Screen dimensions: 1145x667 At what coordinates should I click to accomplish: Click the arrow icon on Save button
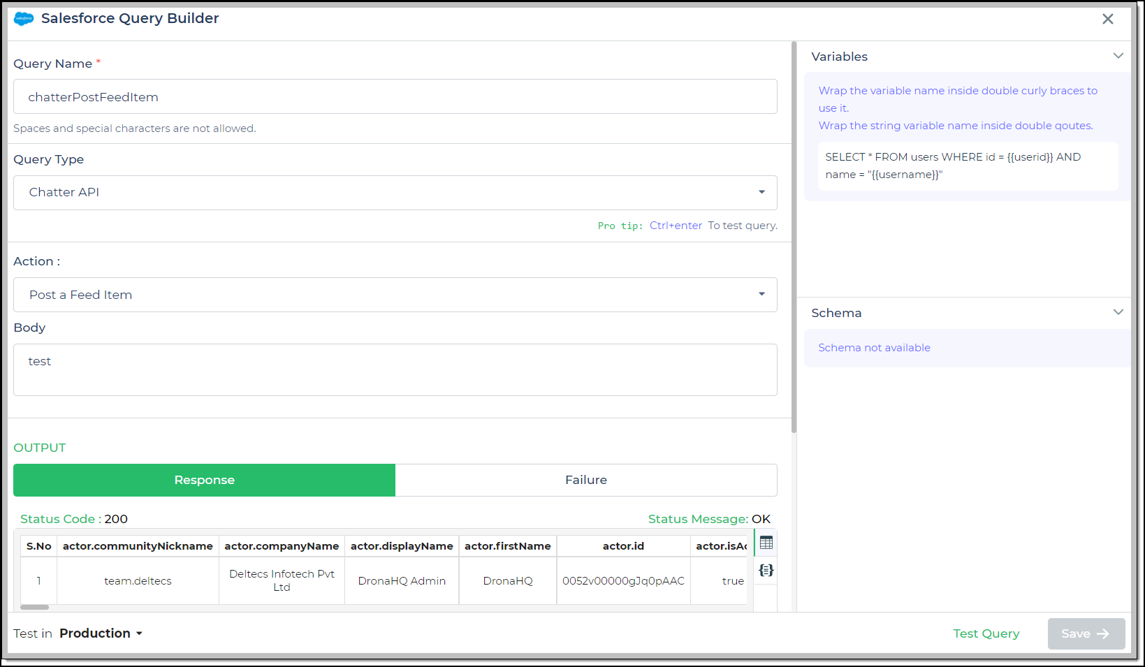tap(1103, 633)
